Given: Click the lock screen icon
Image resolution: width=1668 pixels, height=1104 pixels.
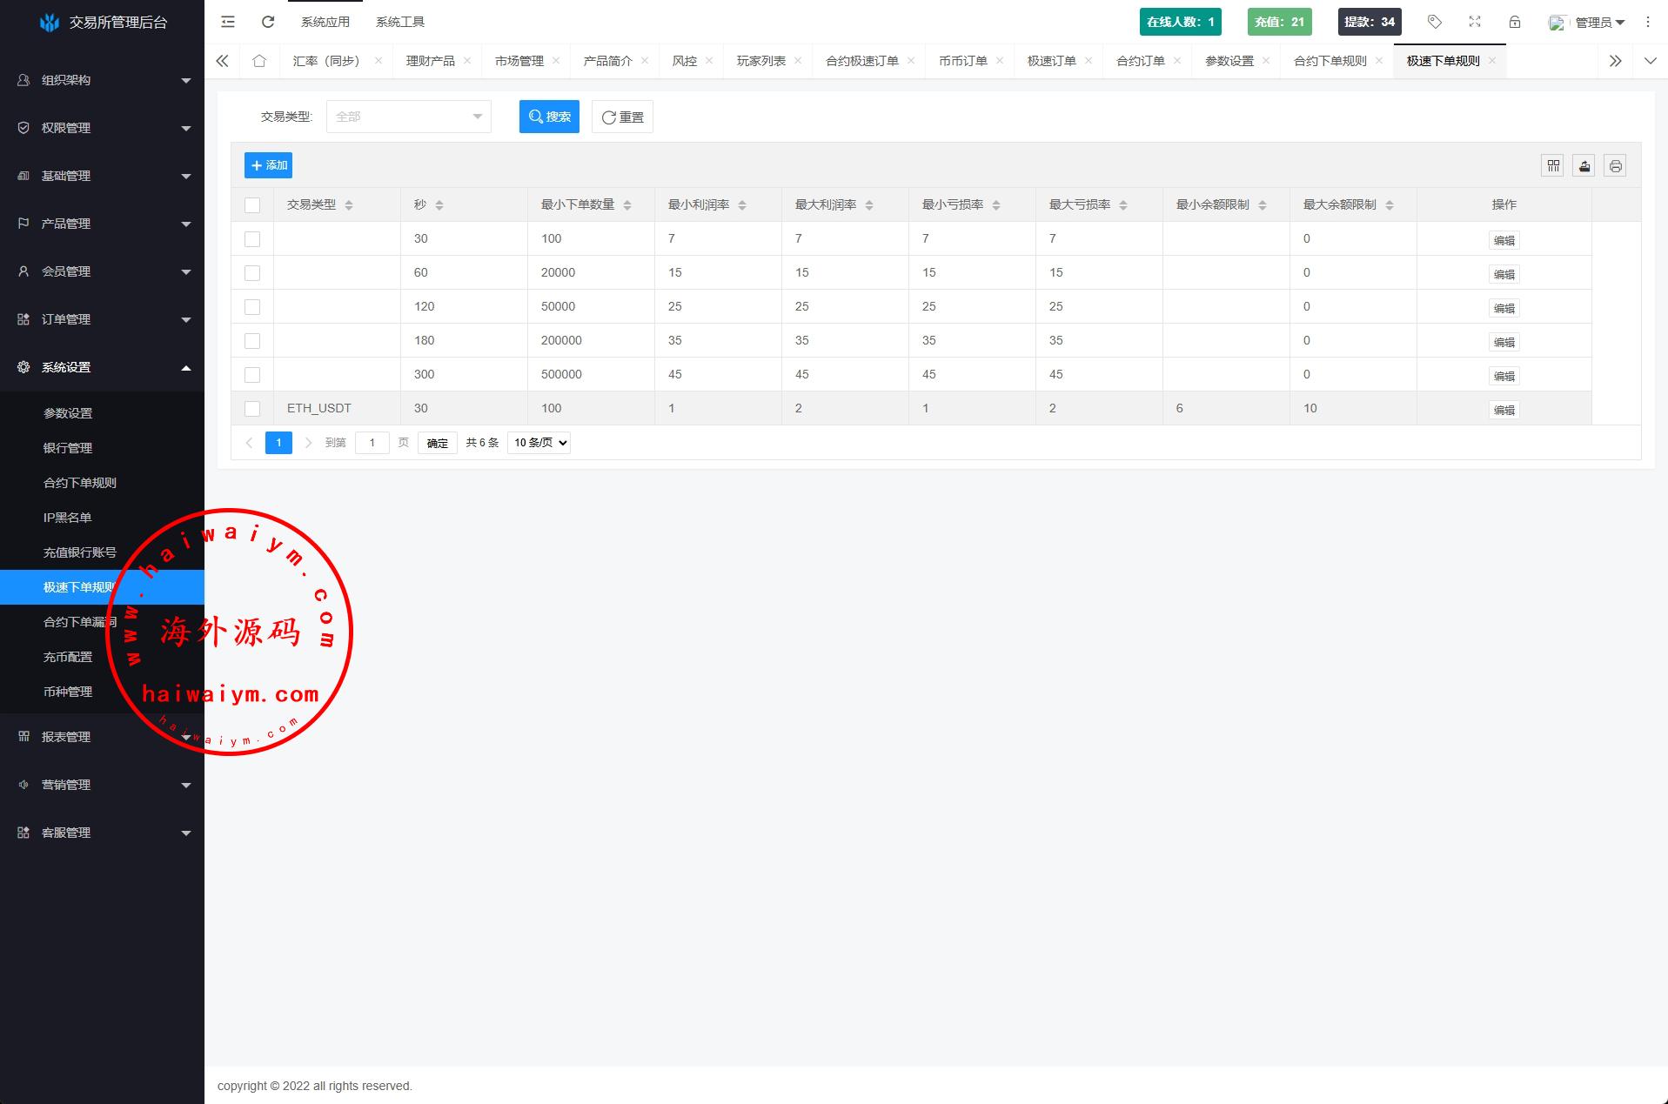Looking at the screenshot, I should [1514, 22].
